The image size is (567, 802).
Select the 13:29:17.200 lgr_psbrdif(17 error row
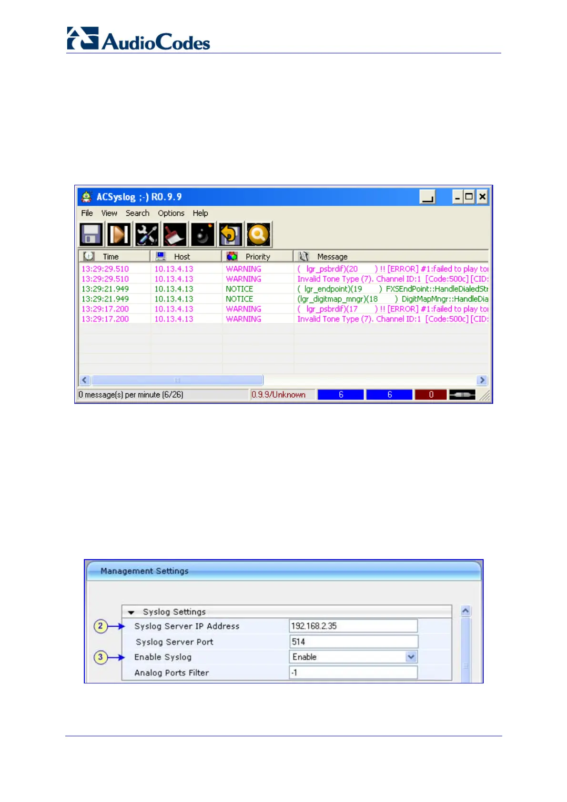[283, 309]
